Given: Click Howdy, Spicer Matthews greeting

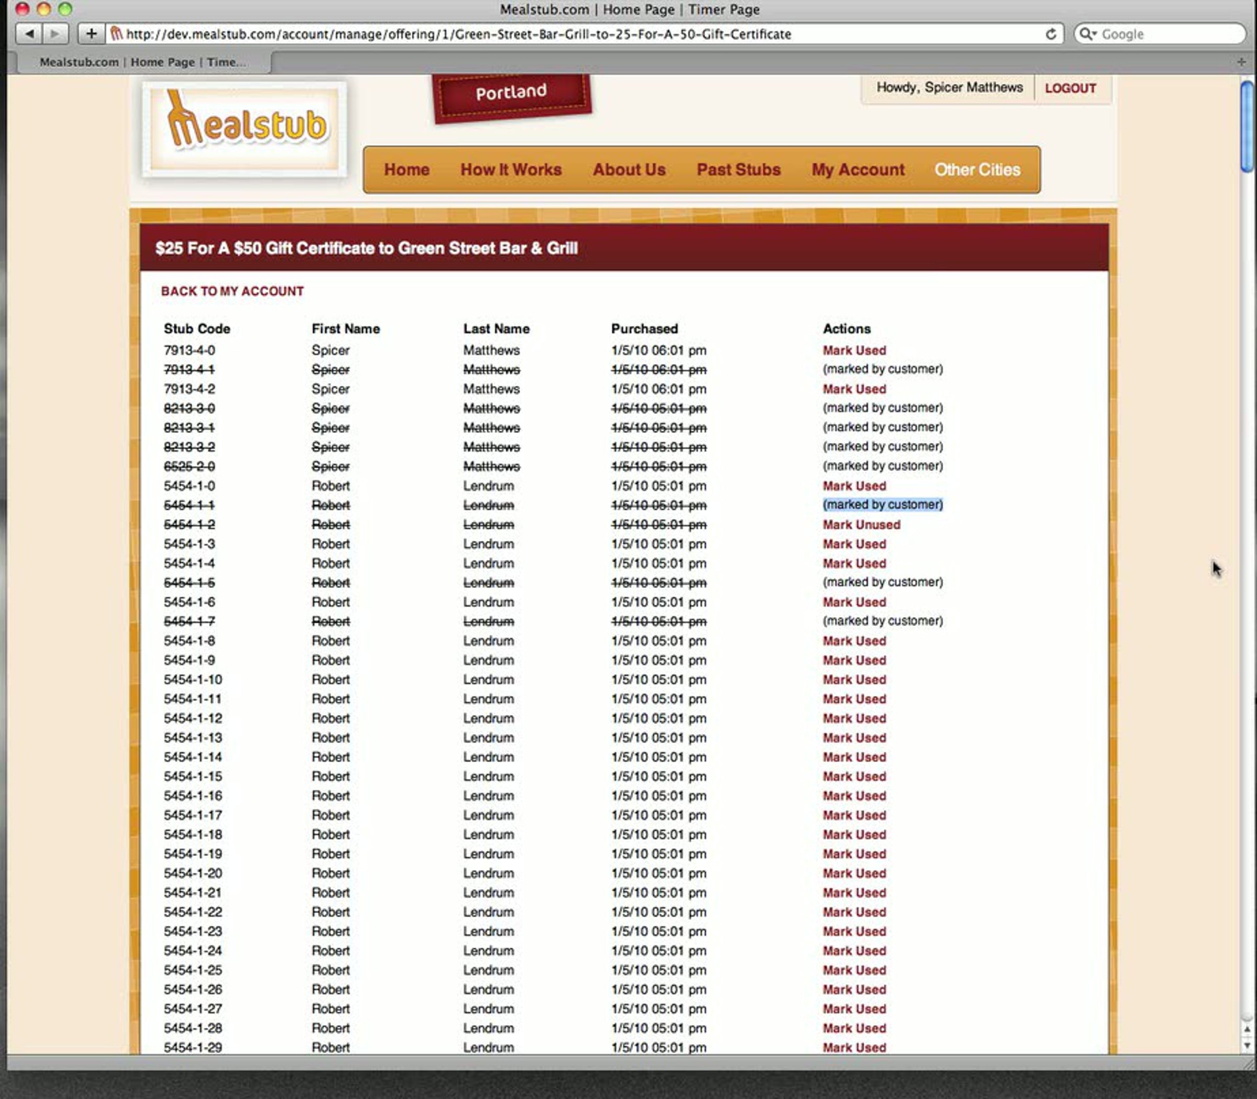Looking at the screenshot, I should coord(949,87).
